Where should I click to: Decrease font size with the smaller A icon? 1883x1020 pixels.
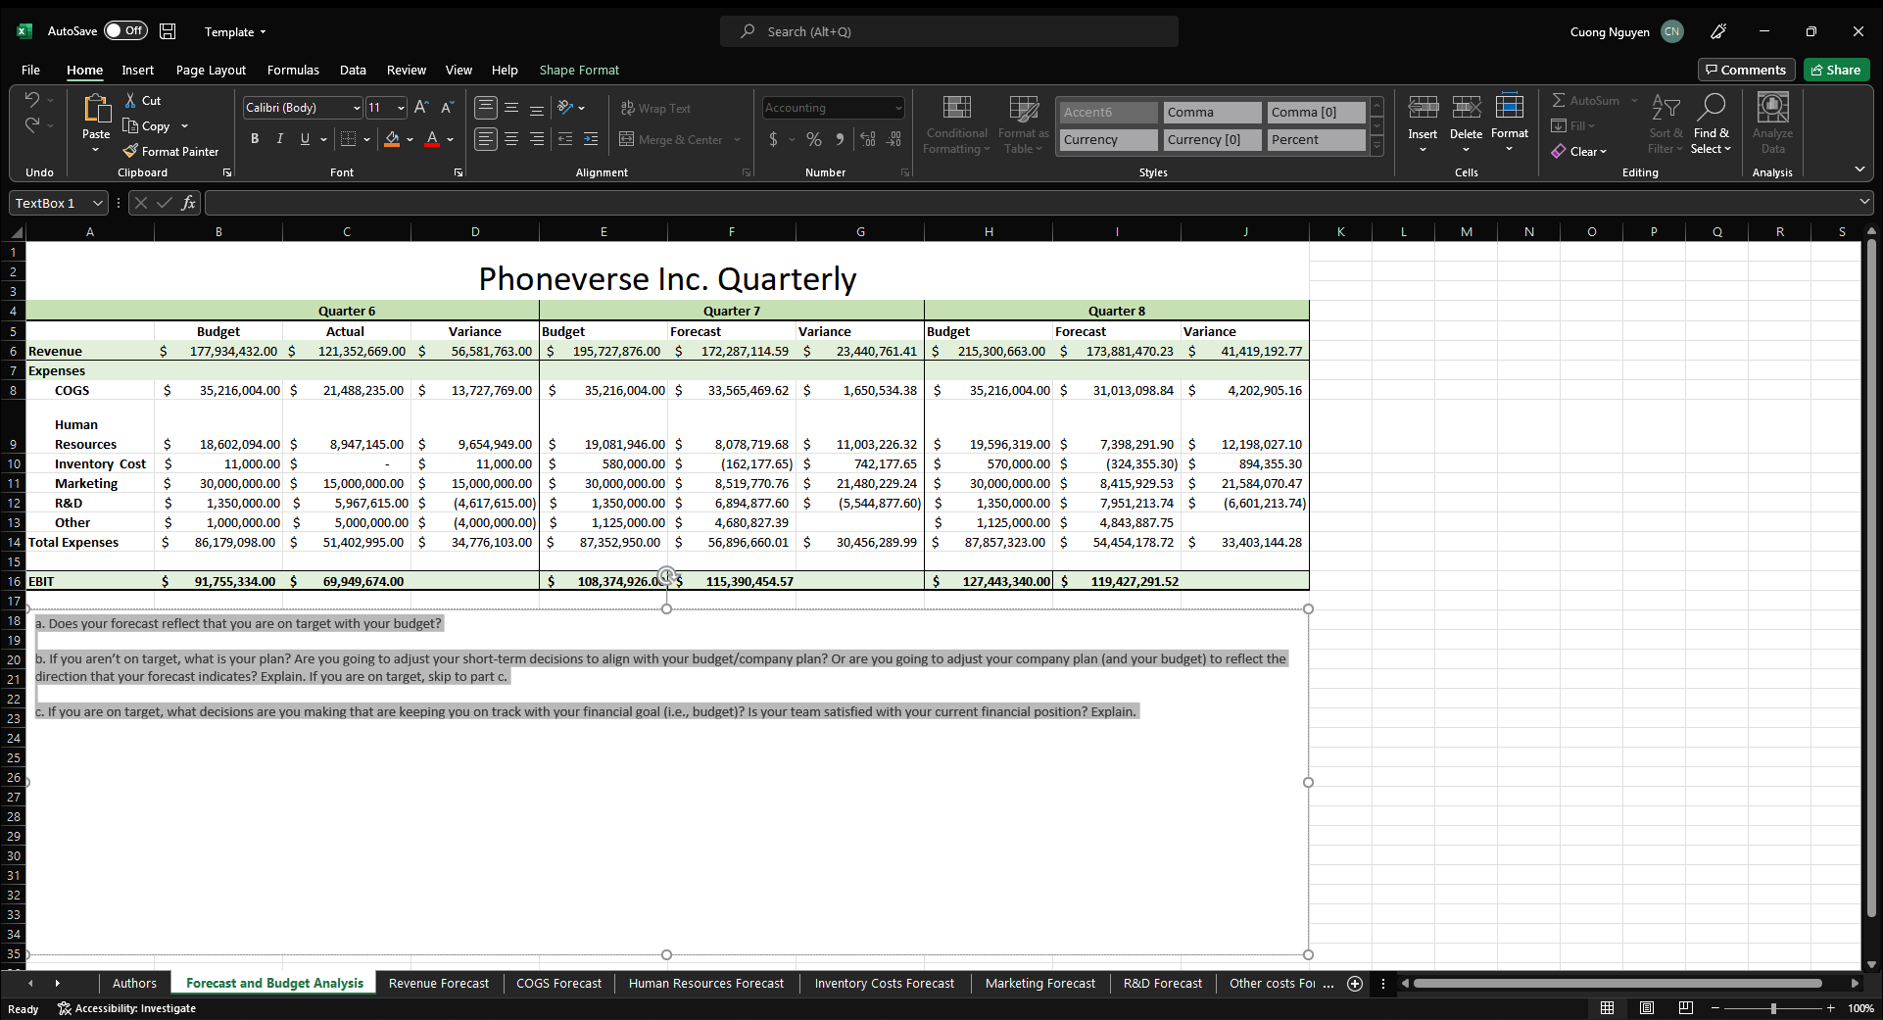pyautogui.click(x=447, y=108)
